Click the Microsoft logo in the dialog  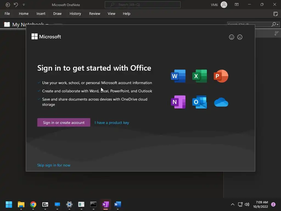[46, 37]
